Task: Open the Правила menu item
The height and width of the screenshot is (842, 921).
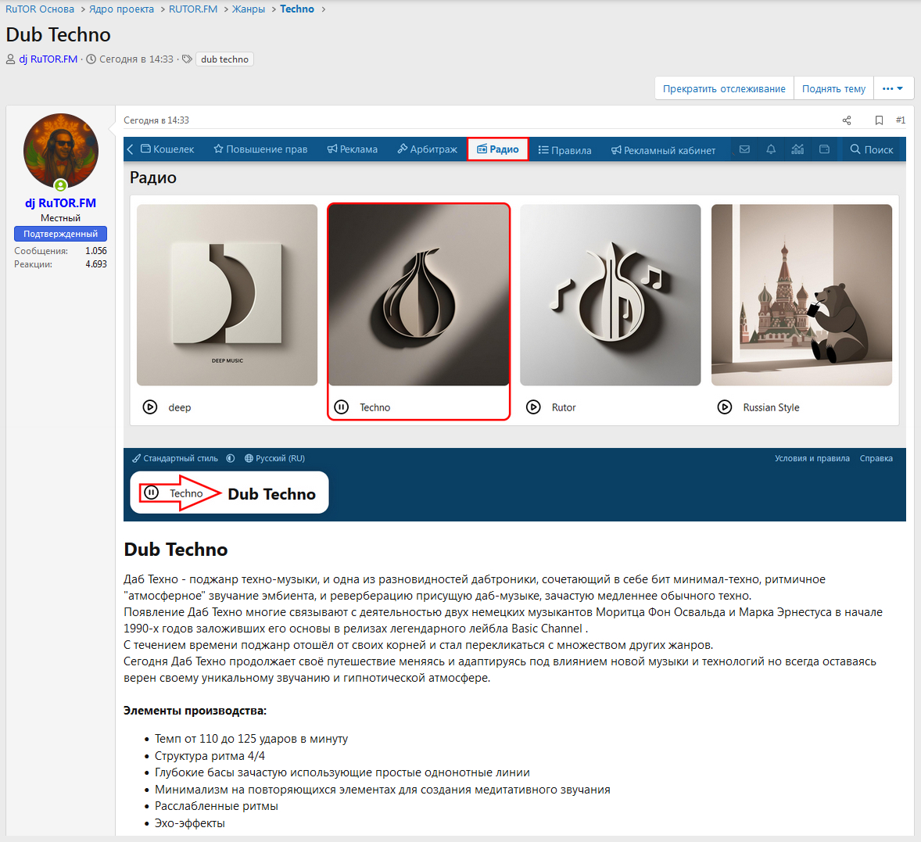Action: tap(564, 149)
